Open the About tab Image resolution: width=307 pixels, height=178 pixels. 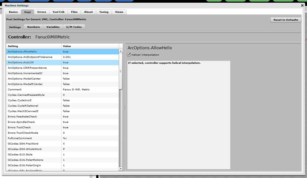point(88,12)
